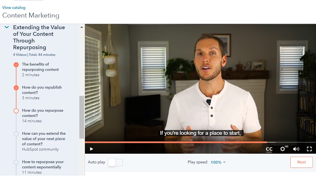Click empty circle for extend value lesson
The image size is (316, 177).
coord(16,134)
